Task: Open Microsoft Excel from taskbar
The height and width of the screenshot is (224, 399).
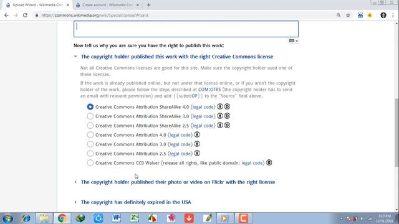Action: 135,218
